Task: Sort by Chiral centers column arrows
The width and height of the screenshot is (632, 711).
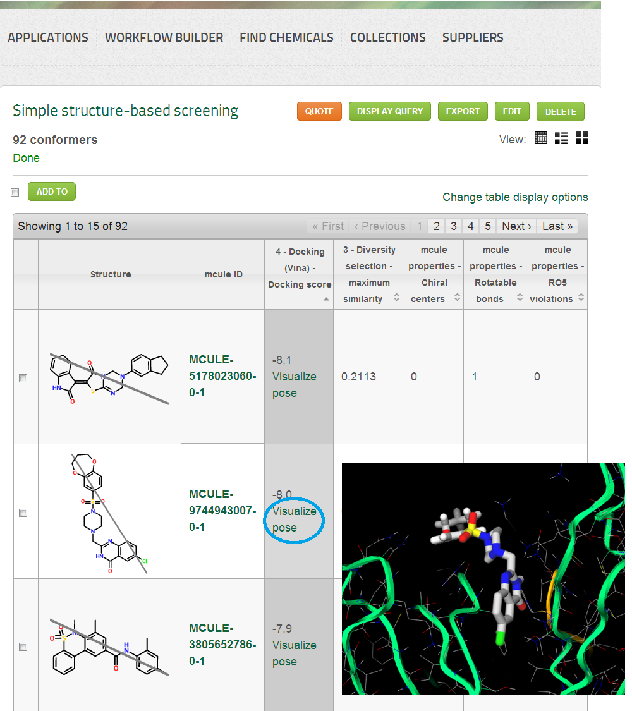Action: (x=457, y=298)
